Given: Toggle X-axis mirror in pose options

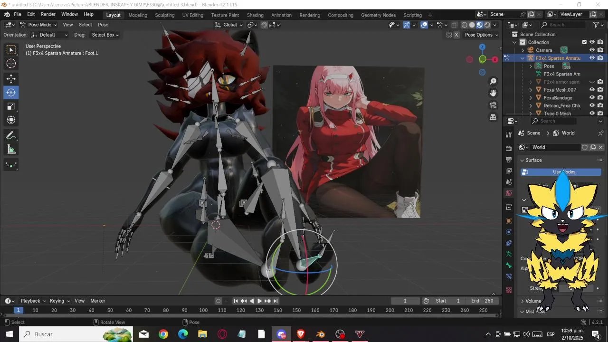Looking at the screenshot, I should (x=456, y=35).
